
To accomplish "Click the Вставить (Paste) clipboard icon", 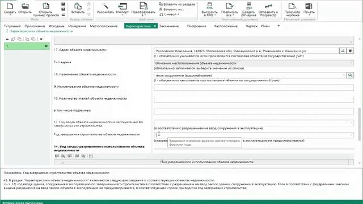I will [78, 6].
